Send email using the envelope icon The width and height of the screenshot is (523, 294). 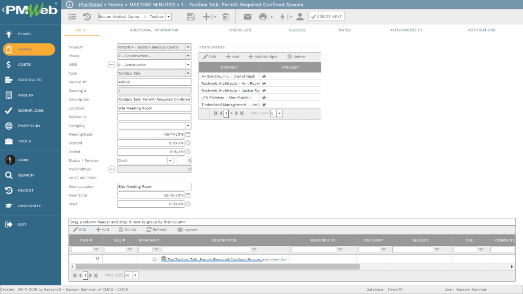point(248,17)
